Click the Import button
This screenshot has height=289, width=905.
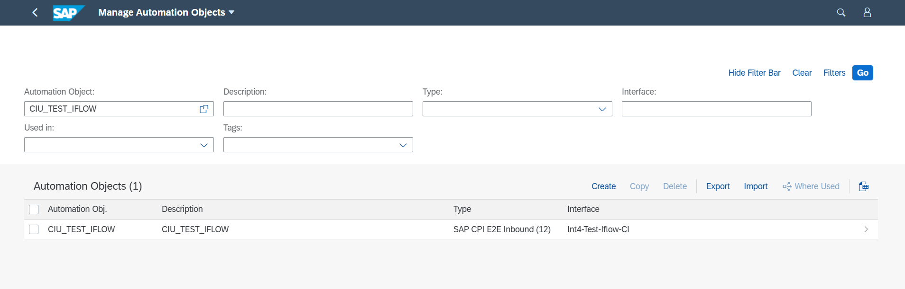pyautogui.click(x=756, y=186)
